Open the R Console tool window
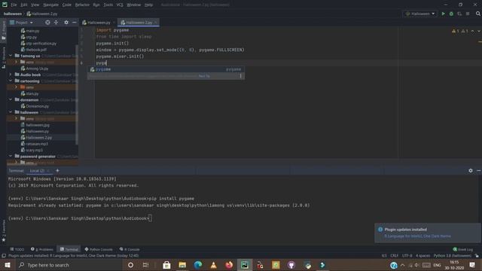Image resolution: width=482 pixels, height=271 pixels. tap(130, 249)
